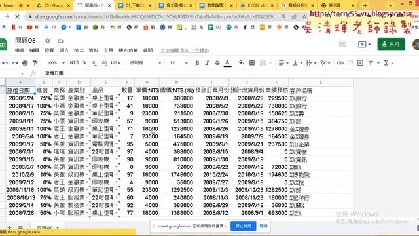Open a new browser tab

pos(365,5)
